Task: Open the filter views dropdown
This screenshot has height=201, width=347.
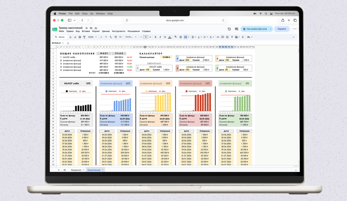Action: tap(237, 37)
